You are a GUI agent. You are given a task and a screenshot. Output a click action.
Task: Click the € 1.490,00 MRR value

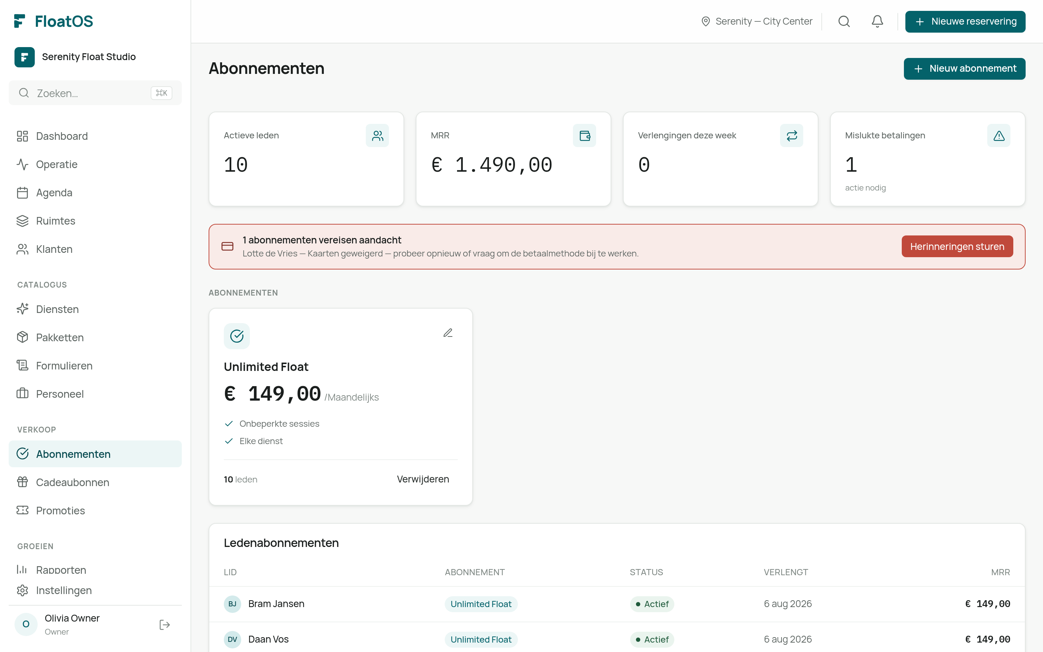click(x=491, y=165)
